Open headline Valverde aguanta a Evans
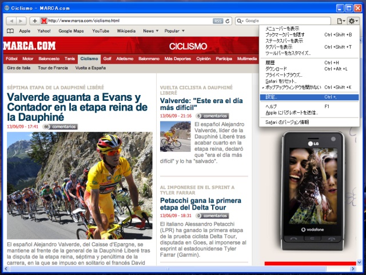Image resolution: width=366 pixels, height=275 pixels. 77,107
